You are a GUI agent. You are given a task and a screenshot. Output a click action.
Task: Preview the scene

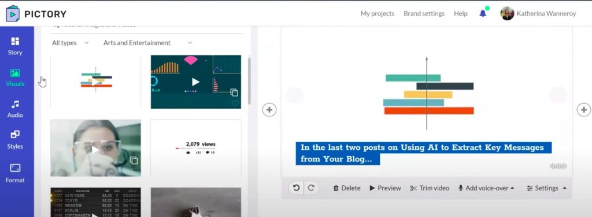[385, 188]
